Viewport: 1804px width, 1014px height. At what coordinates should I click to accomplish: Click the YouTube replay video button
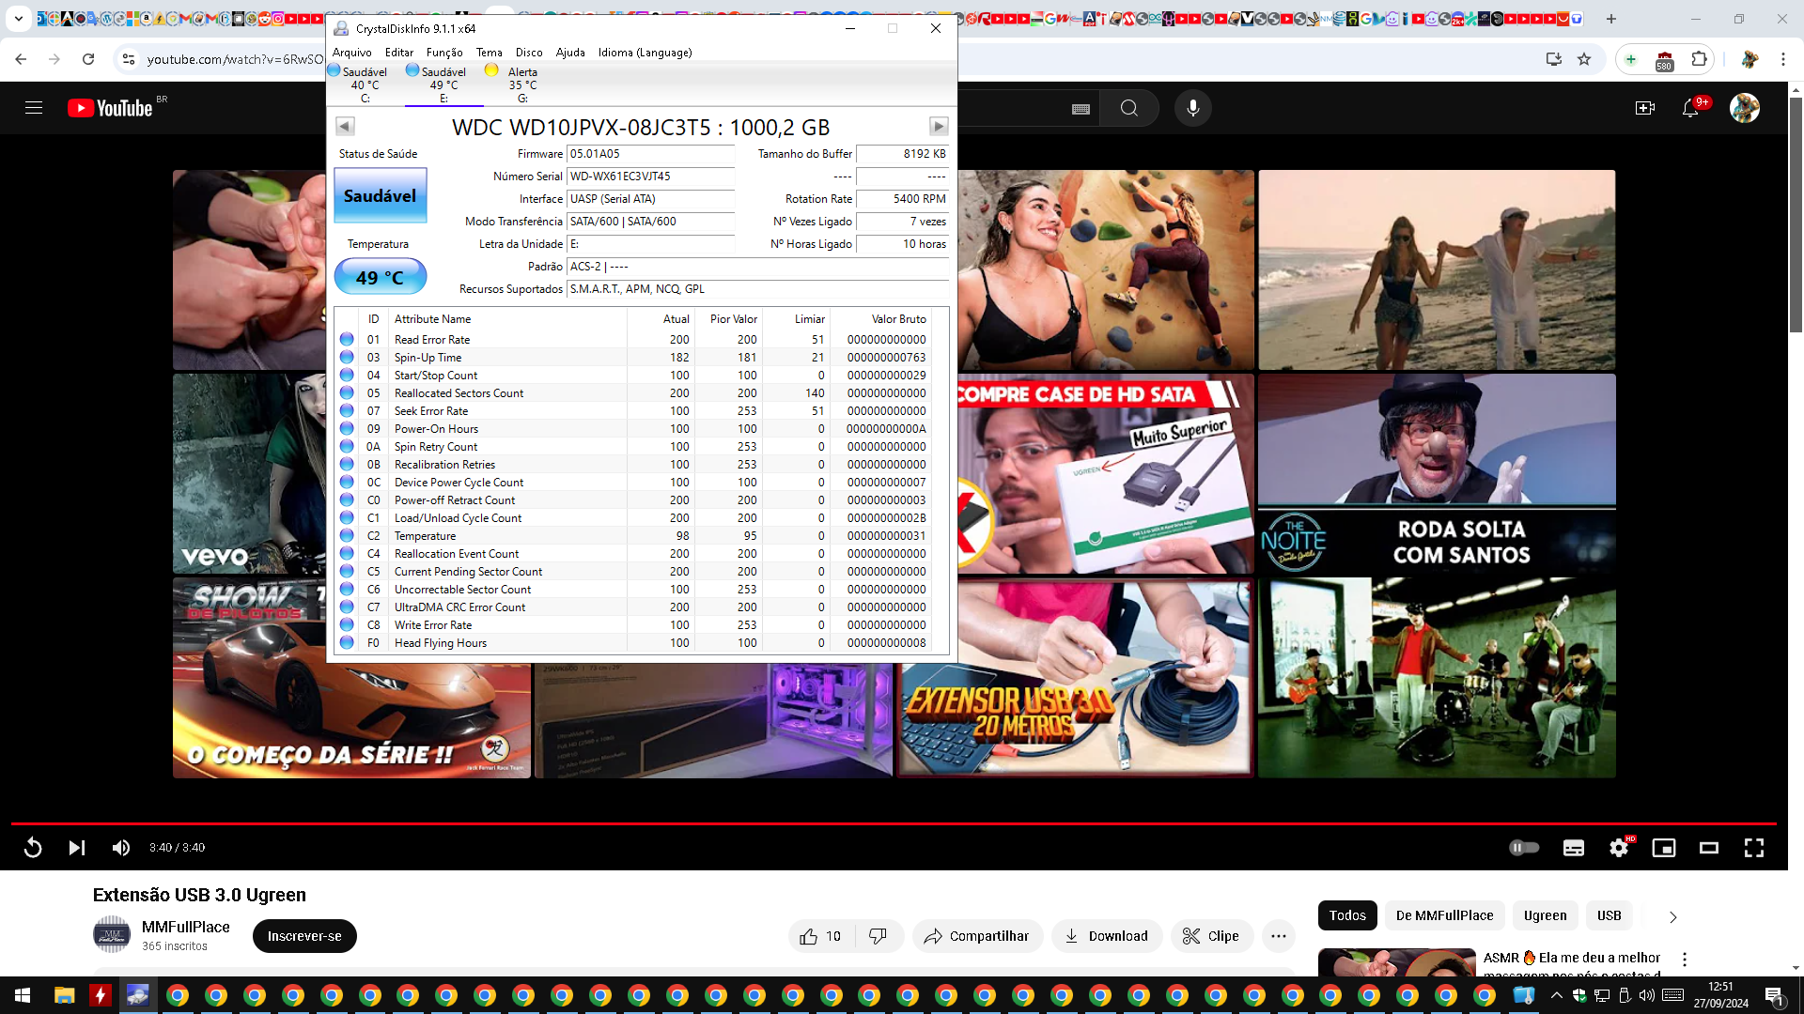[33, 848]
